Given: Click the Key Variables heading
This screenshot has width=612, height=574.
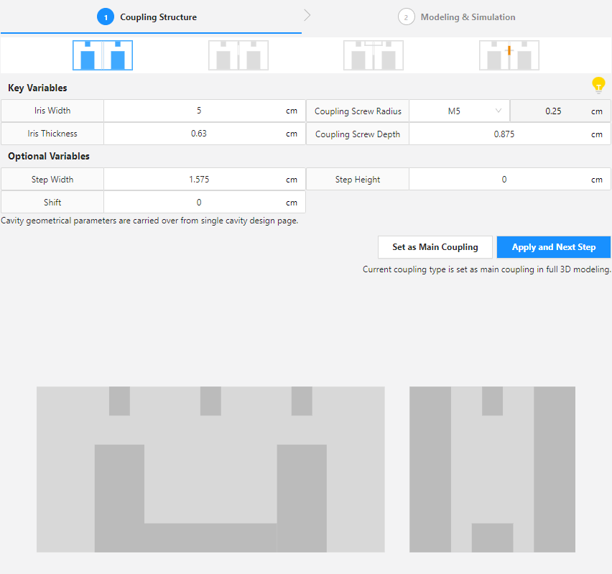Looking at the screenshot, I should 37,88.
